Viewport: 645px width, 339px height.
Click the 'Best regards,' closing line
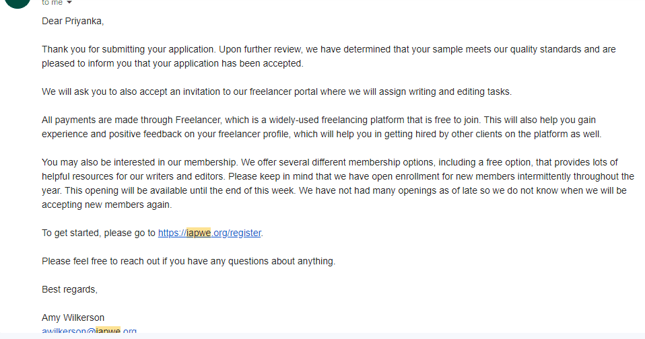point(69,290)
